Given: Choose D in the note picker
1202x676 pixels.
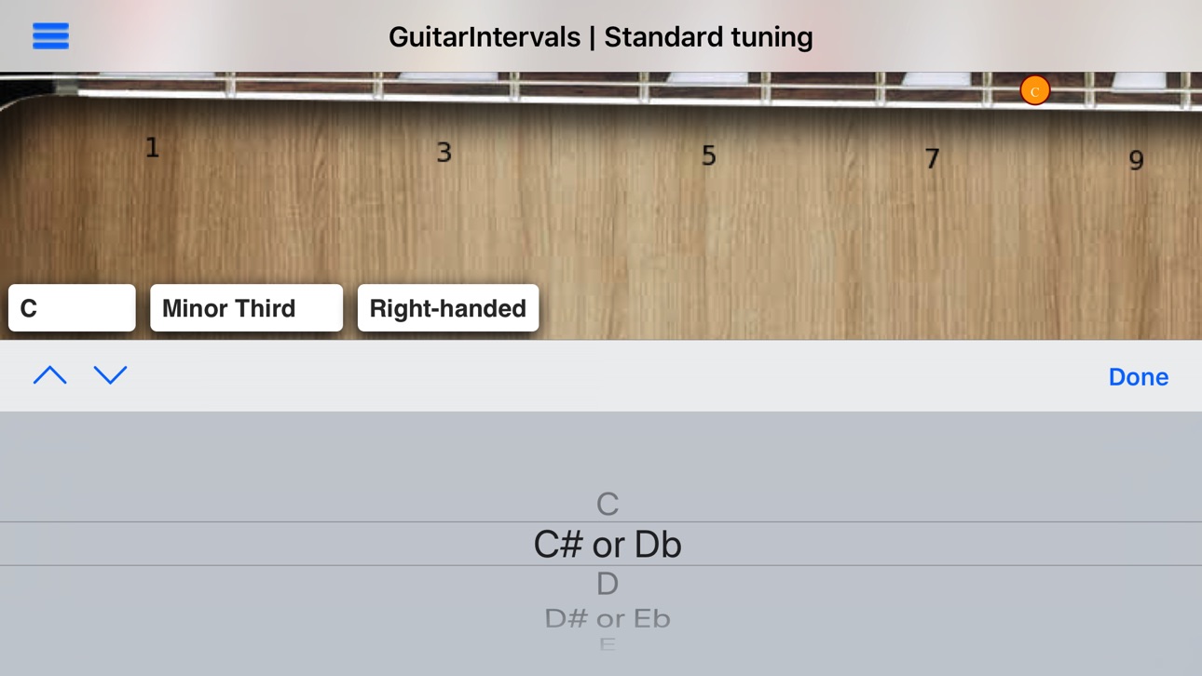Looking at the screenshot, I should [x=608, y=584].
